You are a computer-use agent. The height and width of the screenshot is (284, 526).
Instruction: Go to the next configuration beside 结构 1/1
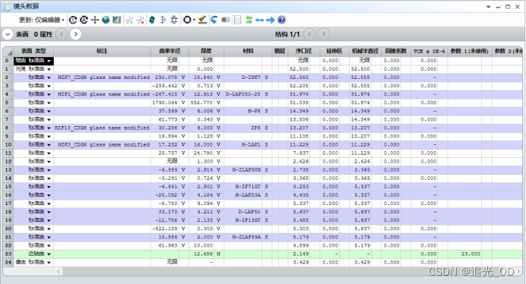click(x=324, y=34)
